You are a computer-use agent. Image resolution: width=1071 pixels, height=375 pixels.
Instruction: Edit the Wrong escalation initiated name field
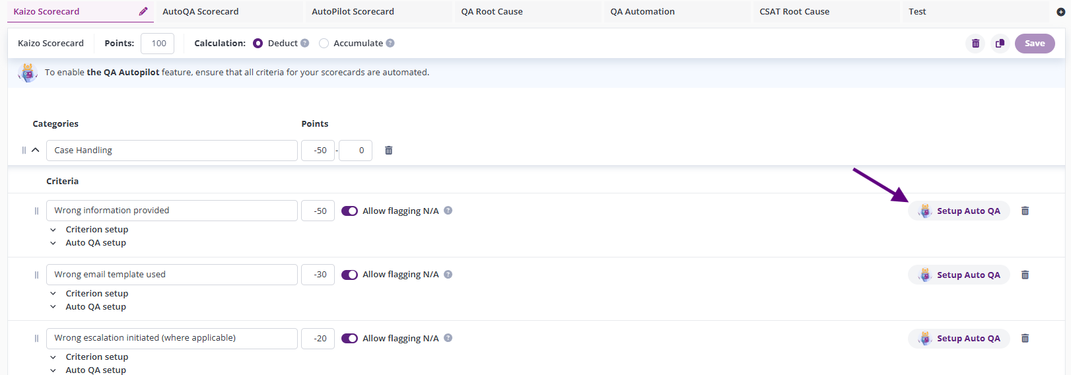coord(172,338)
